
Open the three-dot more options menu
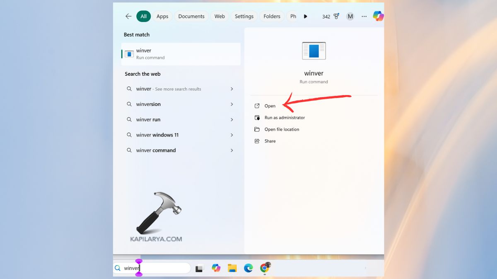pos(364,17)
